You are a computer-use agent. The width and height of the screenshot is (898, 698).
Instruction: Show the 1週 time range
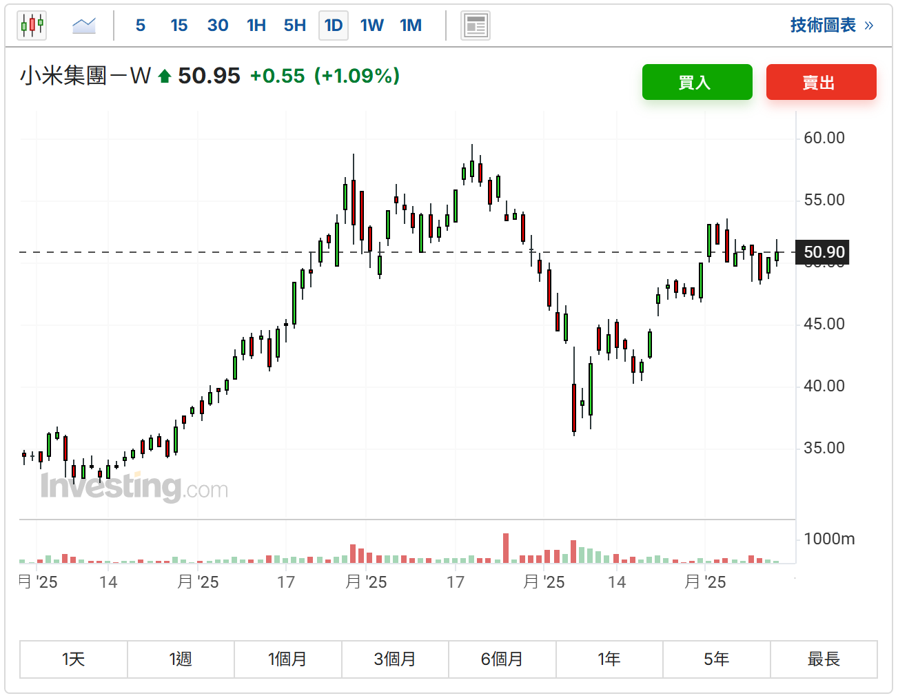click(181, 659)
